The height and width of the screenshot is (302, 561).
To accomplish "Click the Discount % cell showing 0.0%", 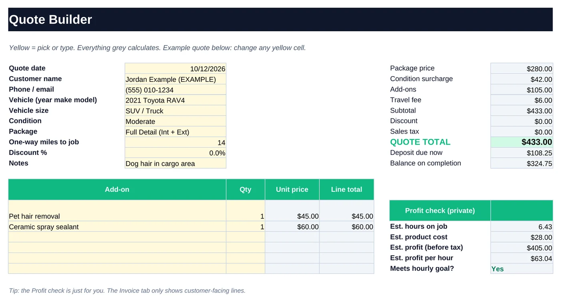I will pos(176,153).
